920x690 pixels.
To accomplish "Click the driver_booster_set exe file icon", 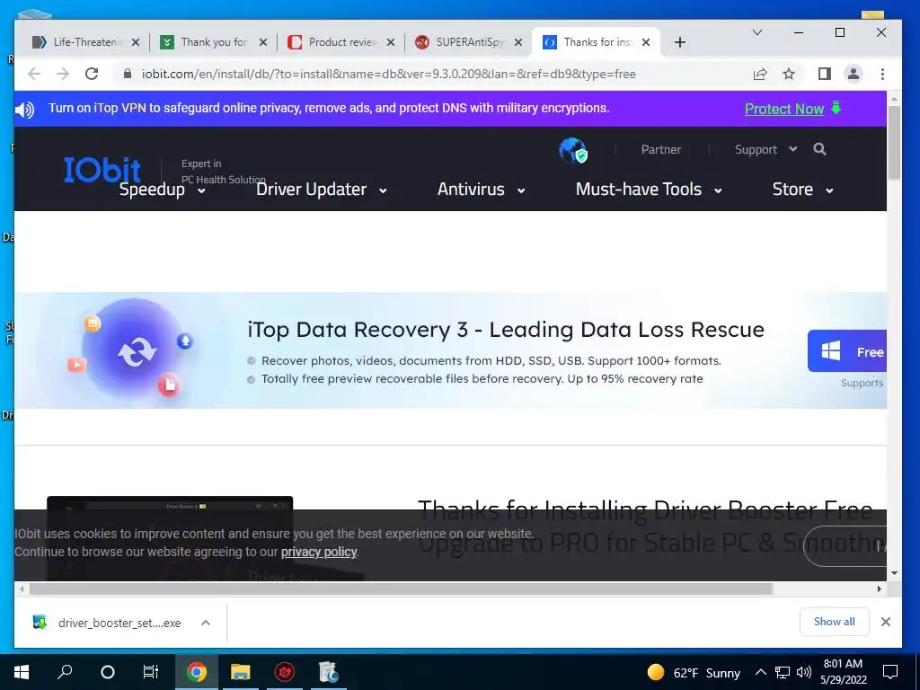I will click(40, 623).
